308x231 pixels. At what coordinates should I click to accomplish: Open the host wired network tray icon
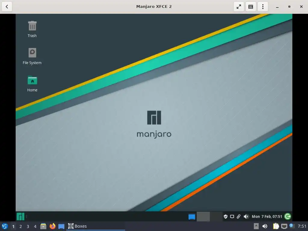click(x=284, y=226)
